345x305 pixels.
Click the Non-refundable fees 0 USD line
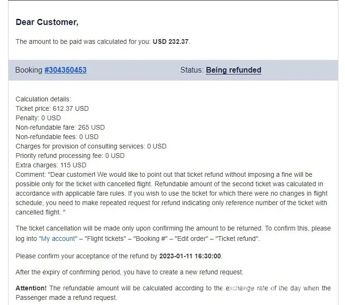(57, 137)
